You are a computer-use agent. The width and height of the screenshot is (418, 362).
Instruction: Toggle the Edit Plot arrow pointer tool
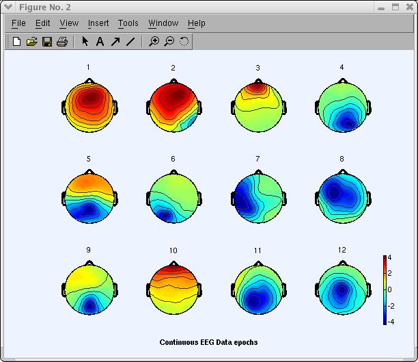click(x=85, y=42)
